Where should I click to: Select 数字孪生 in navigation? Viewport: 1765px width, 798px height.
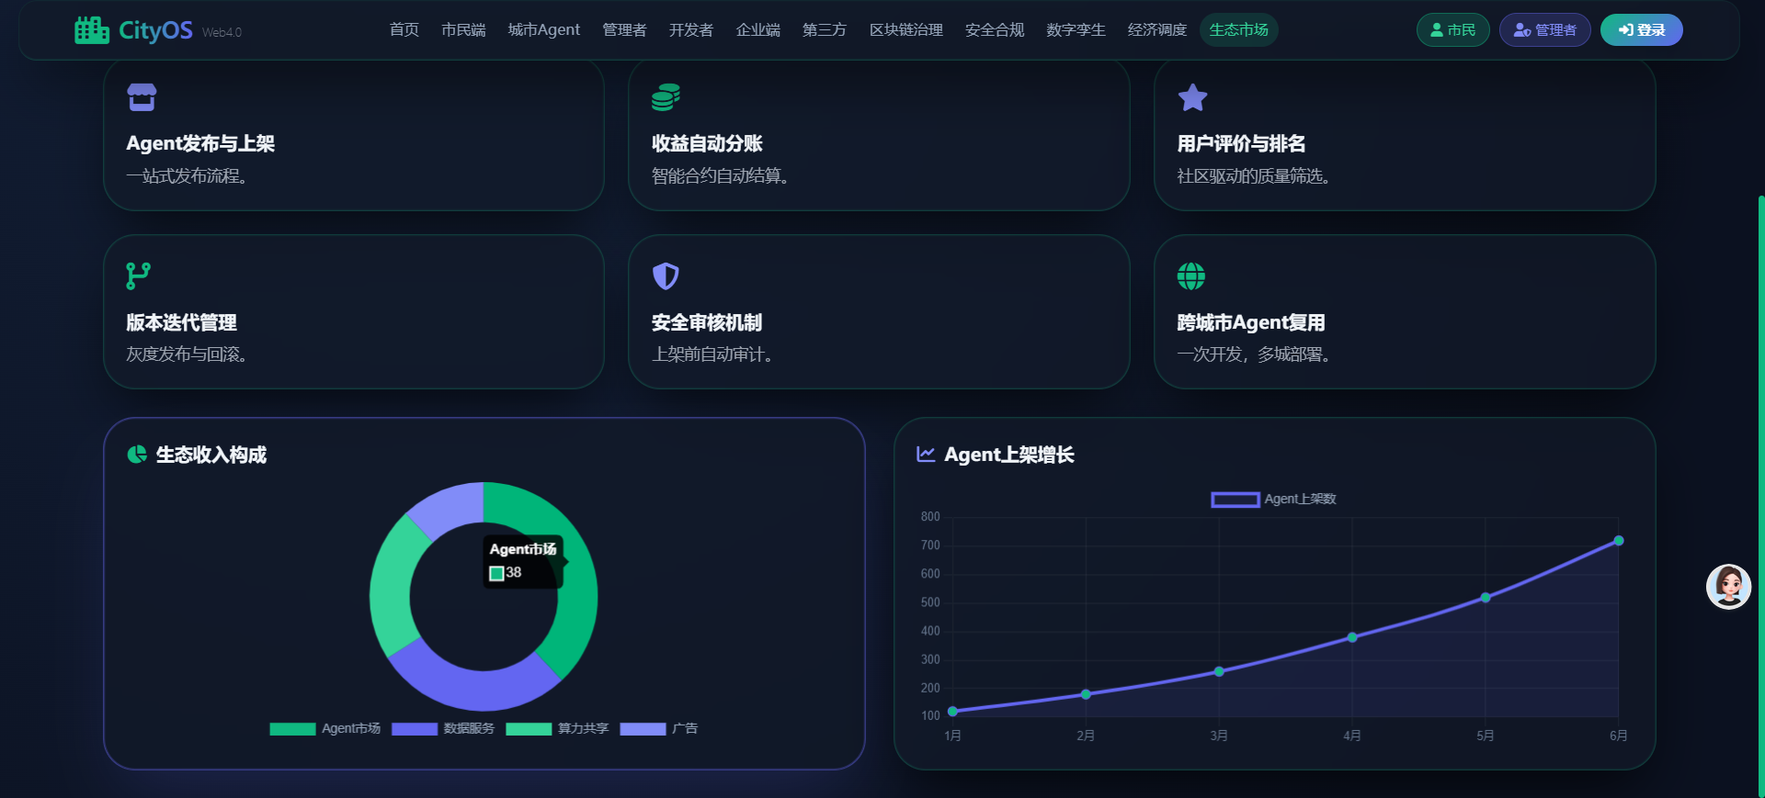(1076, 30)
